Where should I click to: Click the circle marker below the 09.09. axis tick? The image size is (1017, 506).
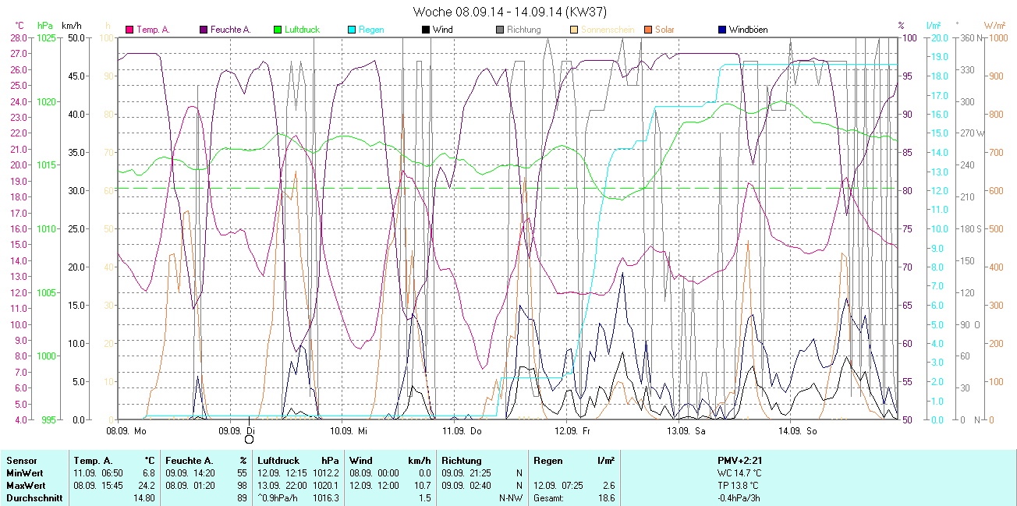pyautogui.click(x=250, y=440)
